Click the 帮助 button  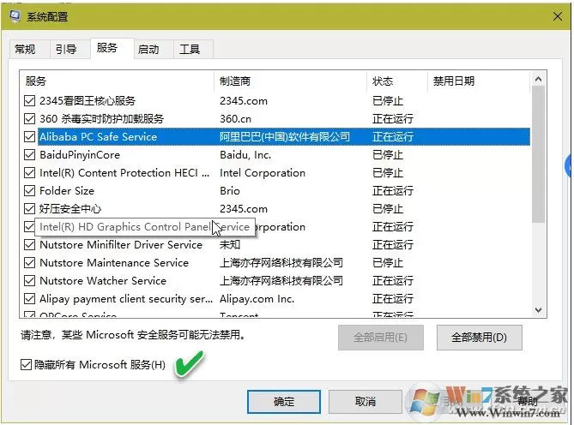tap(528, 402)
